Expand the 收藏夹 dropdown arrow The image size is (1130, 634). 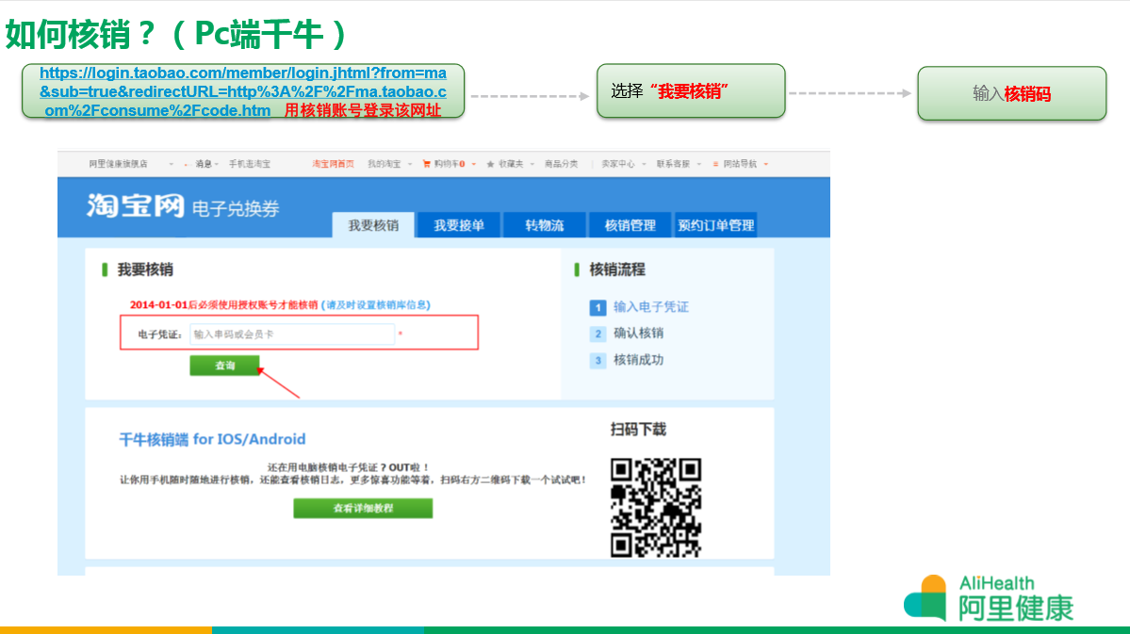[532, 164]
